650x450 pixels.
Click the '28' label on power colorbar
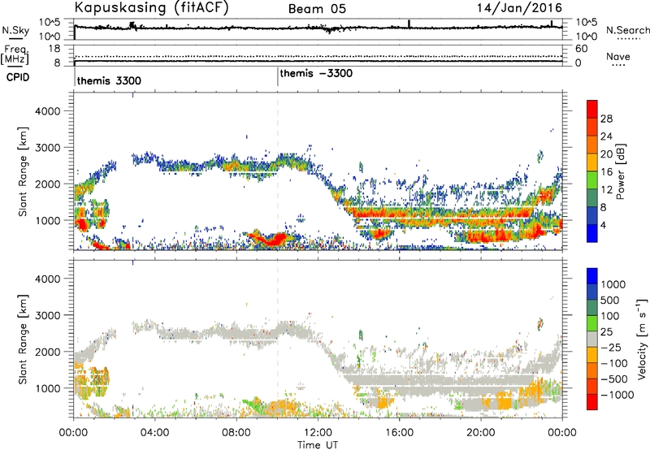pyautogui.click(x=606, y=119)
